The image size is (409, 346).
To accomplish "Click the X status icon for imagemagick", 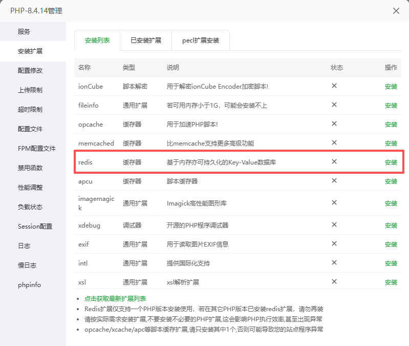I will click(x=334, y=202).
